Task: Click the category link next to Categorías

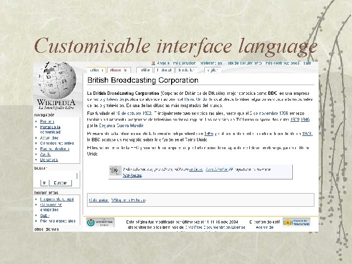Action: (x=129, y=200)
